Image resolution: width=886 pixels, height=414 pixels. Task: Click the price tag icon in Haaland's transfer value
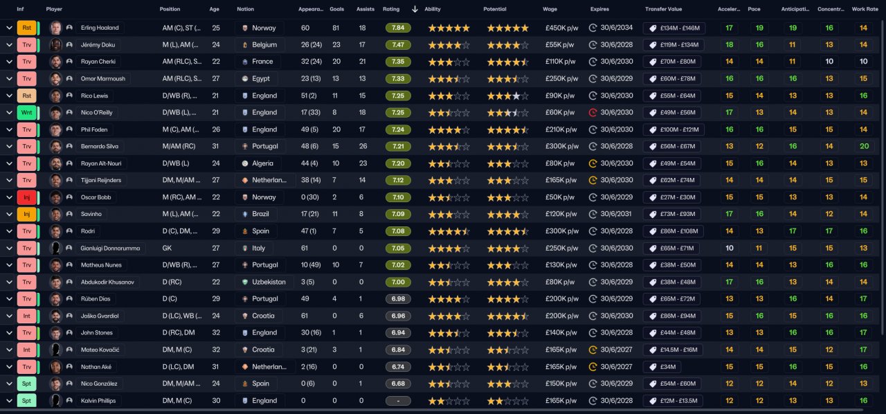(652, 28)
